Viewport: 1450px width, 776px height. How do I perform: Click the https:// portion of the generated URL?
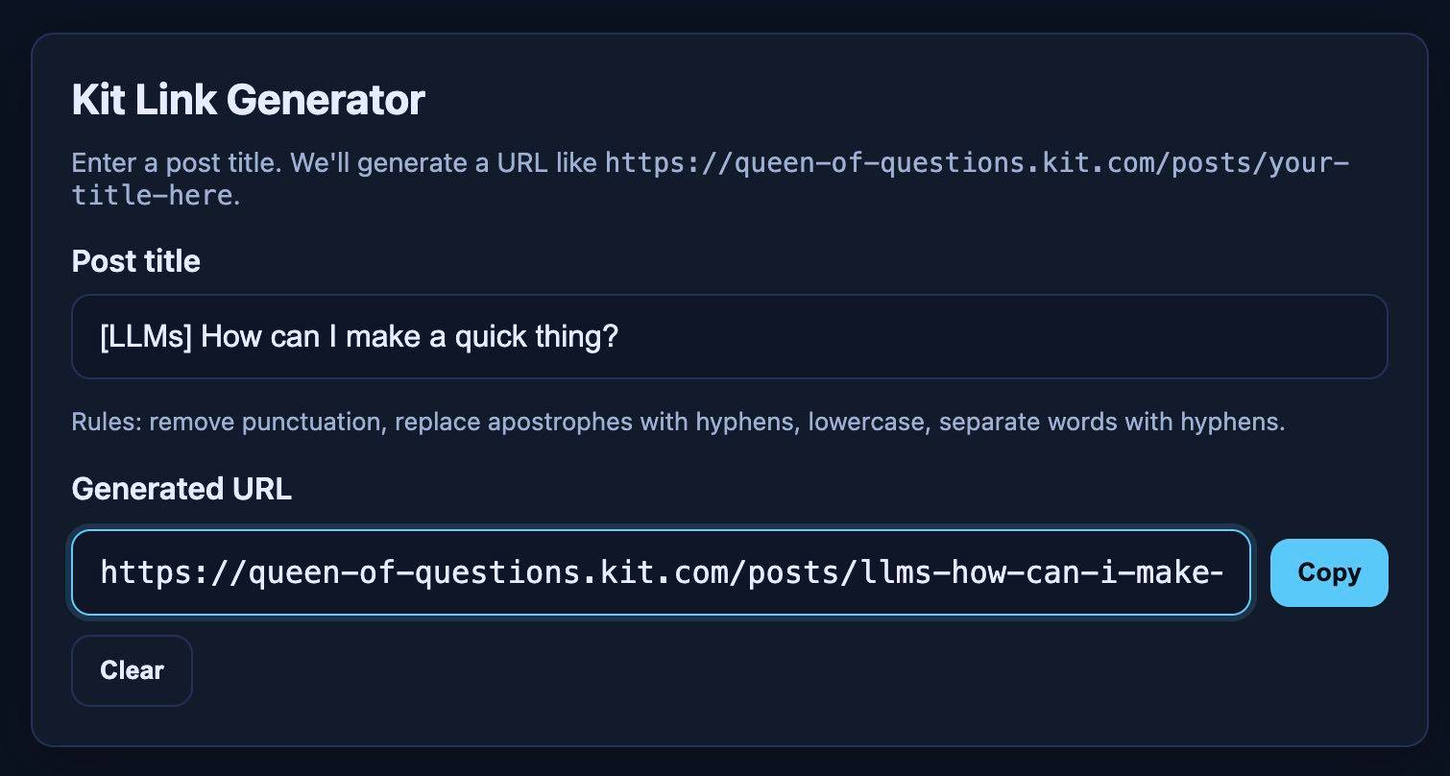176,572
